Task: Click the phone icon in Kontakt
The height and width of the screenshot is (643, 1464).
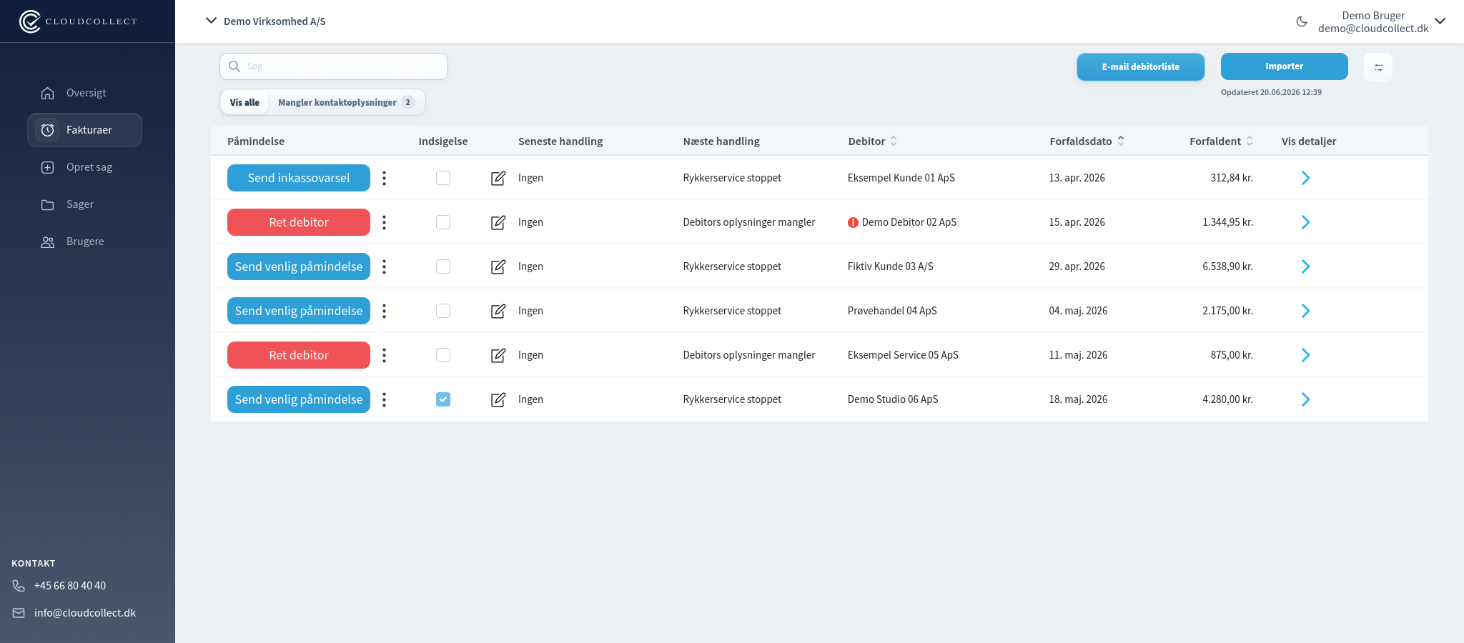Action: tap(19, 586)
